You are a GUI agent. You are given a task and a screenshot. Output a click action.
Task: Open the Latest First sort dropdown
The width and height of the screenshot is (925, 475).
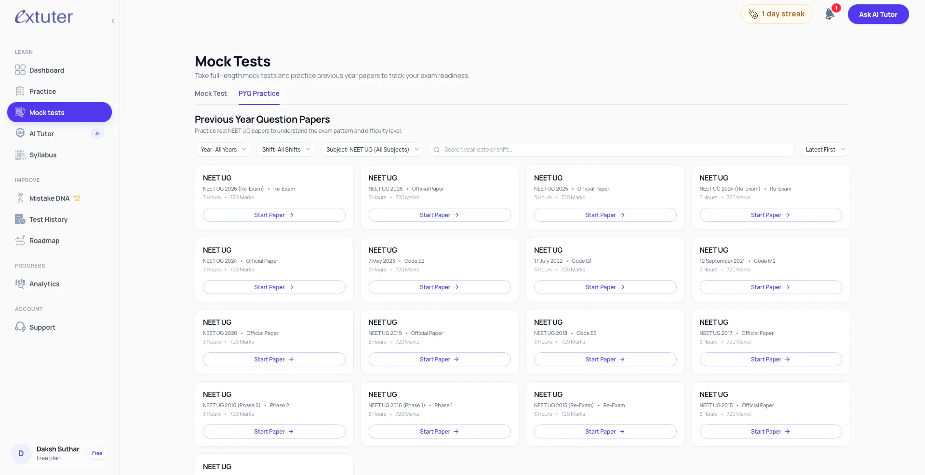coord(825,150)
